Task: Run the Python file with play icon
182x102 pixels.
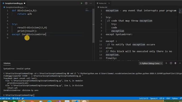Action: (82, 3)
